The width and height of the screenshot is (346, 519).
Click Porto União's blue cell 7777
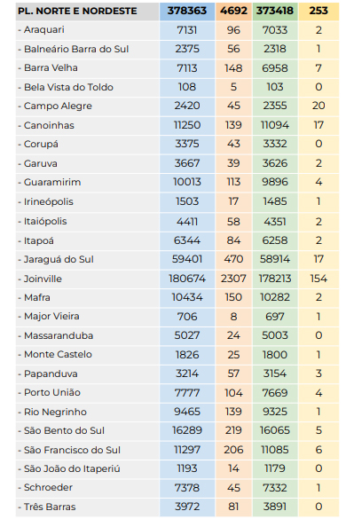(187, 393)
